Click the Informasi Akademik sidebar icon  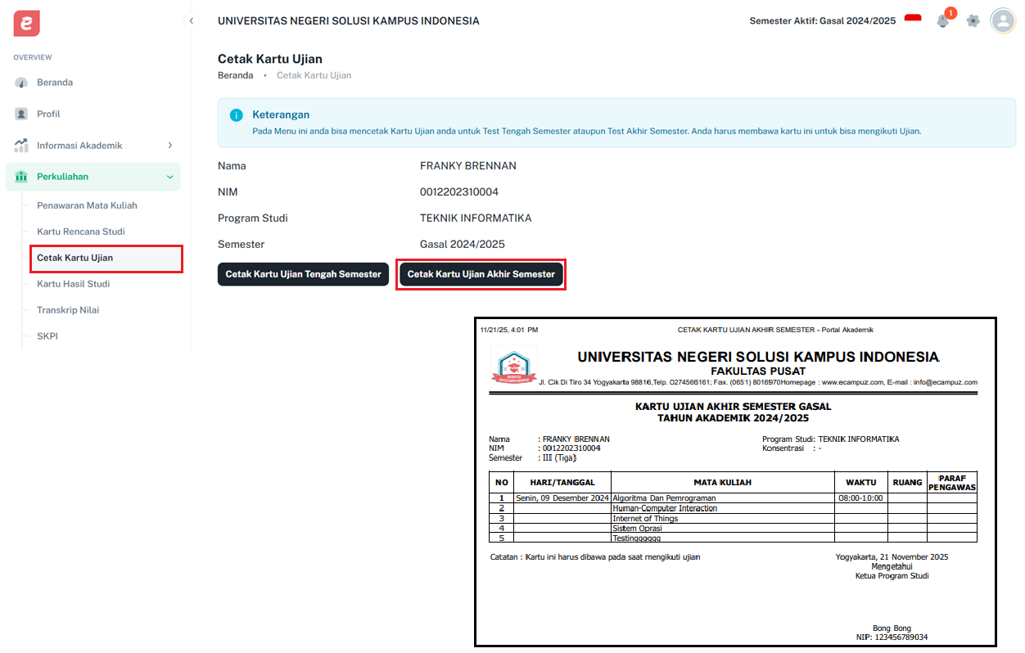click(x=20, y=145)
